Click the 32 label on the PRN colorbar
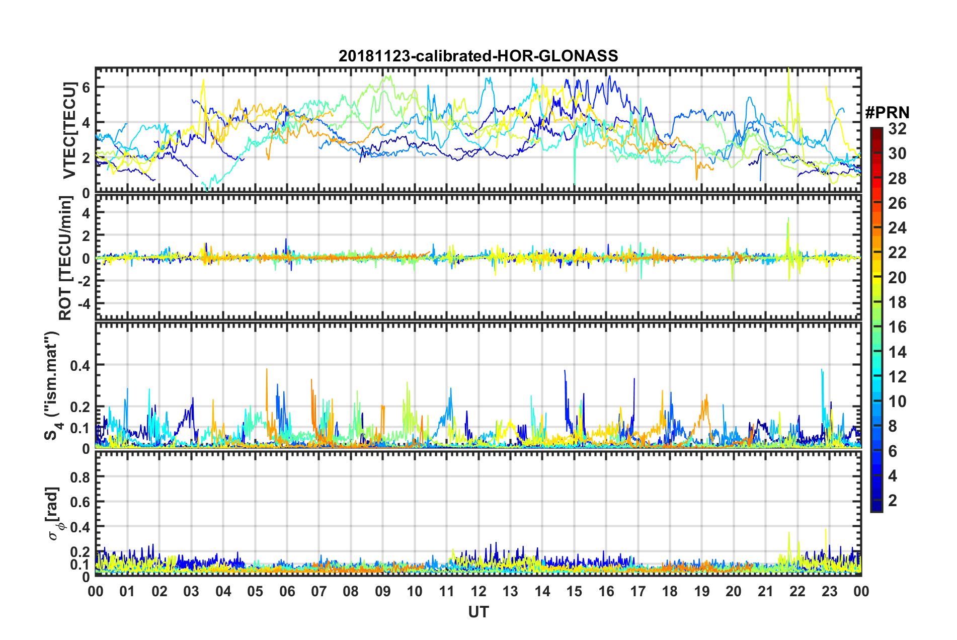This screenshot has height=640, width=957. pos(897,129)
